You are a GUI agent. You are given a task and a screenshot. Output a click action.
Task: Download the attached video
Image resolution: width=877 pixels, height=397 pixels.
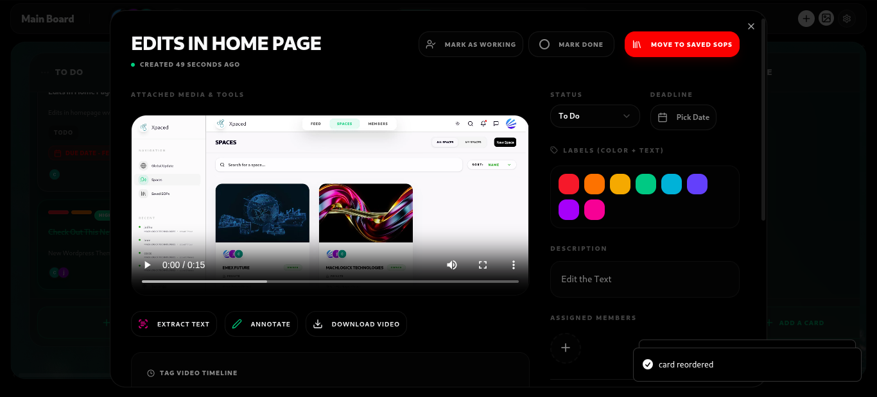356,324
